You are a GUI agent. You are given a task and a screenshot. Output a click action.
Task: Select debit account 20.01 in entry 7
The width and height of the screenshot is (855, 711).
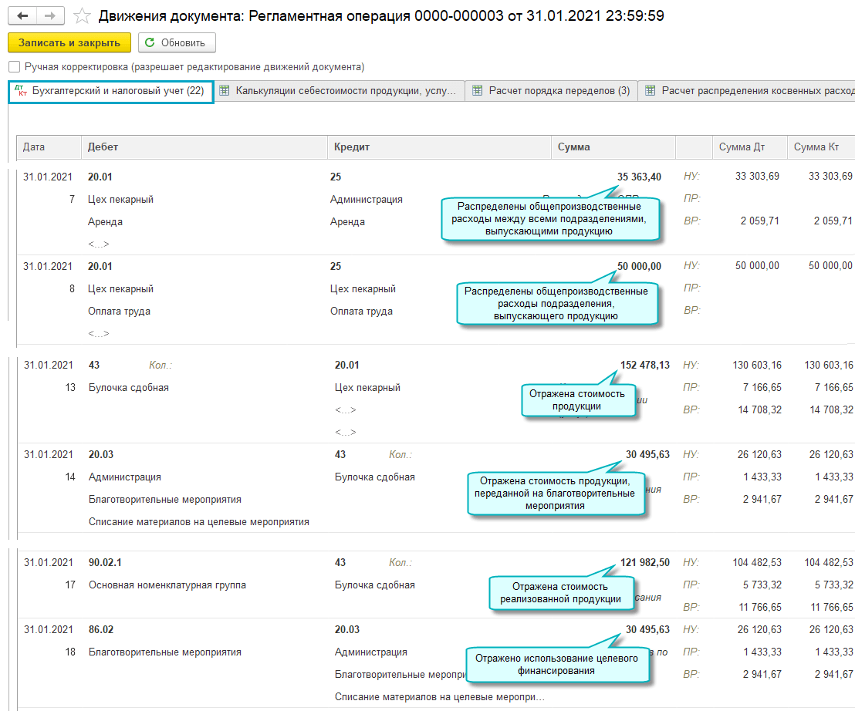[100, 177]
